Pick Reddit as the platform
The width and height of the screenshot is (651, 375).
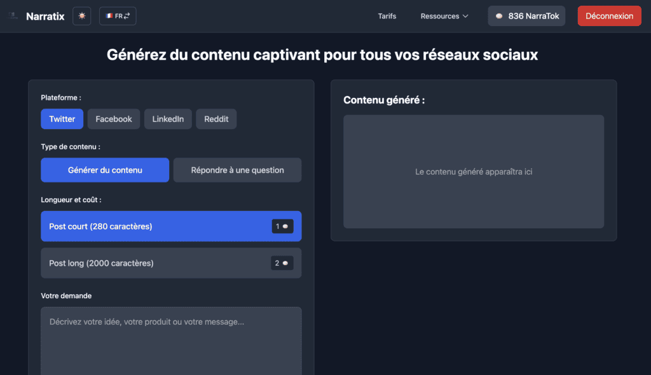(216, 119)
